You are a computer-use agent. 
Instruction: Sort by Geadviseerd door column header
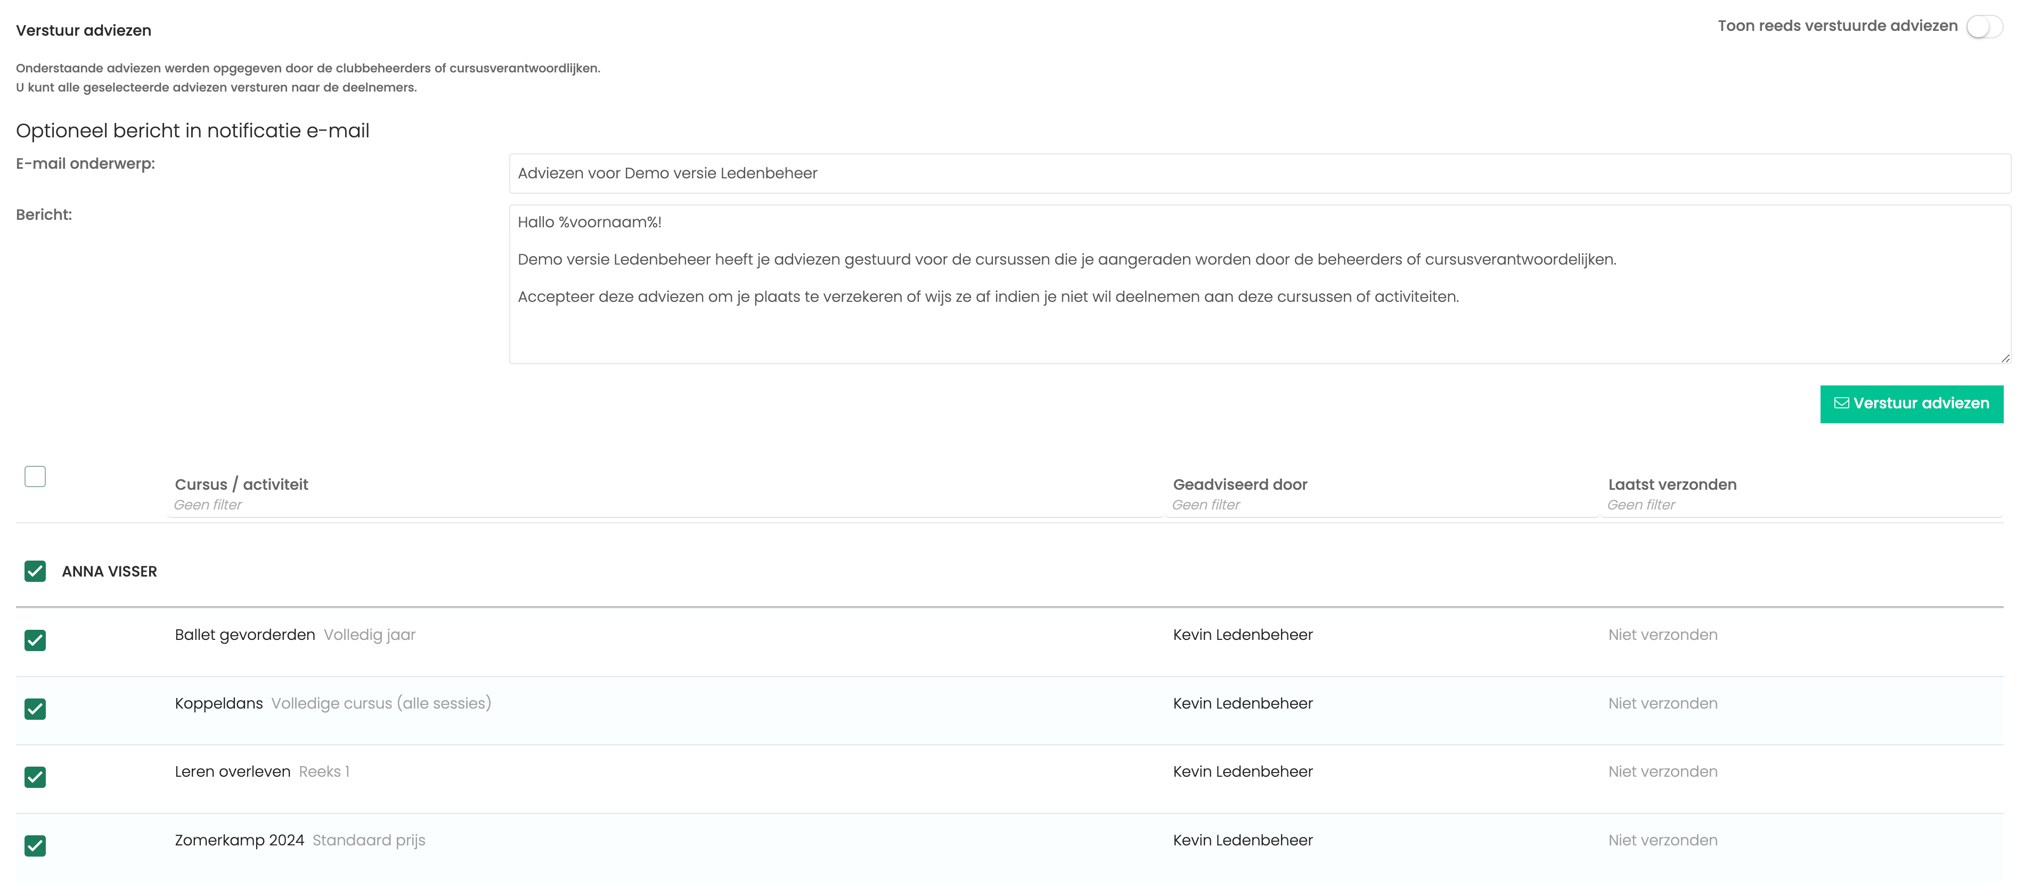[1240, 484]
